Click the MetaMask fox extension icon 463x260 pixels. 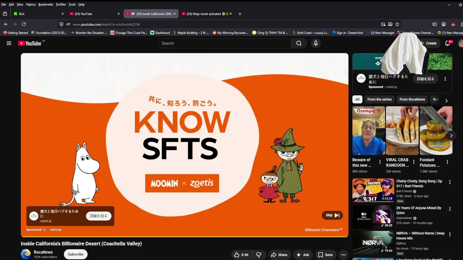coord(453,24)
